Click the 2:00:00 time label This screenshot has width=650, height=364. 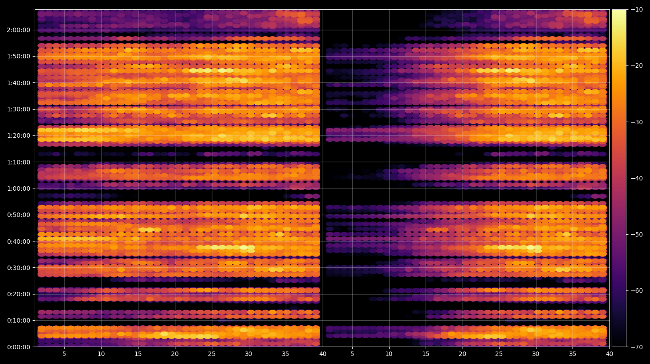point(19,30)
